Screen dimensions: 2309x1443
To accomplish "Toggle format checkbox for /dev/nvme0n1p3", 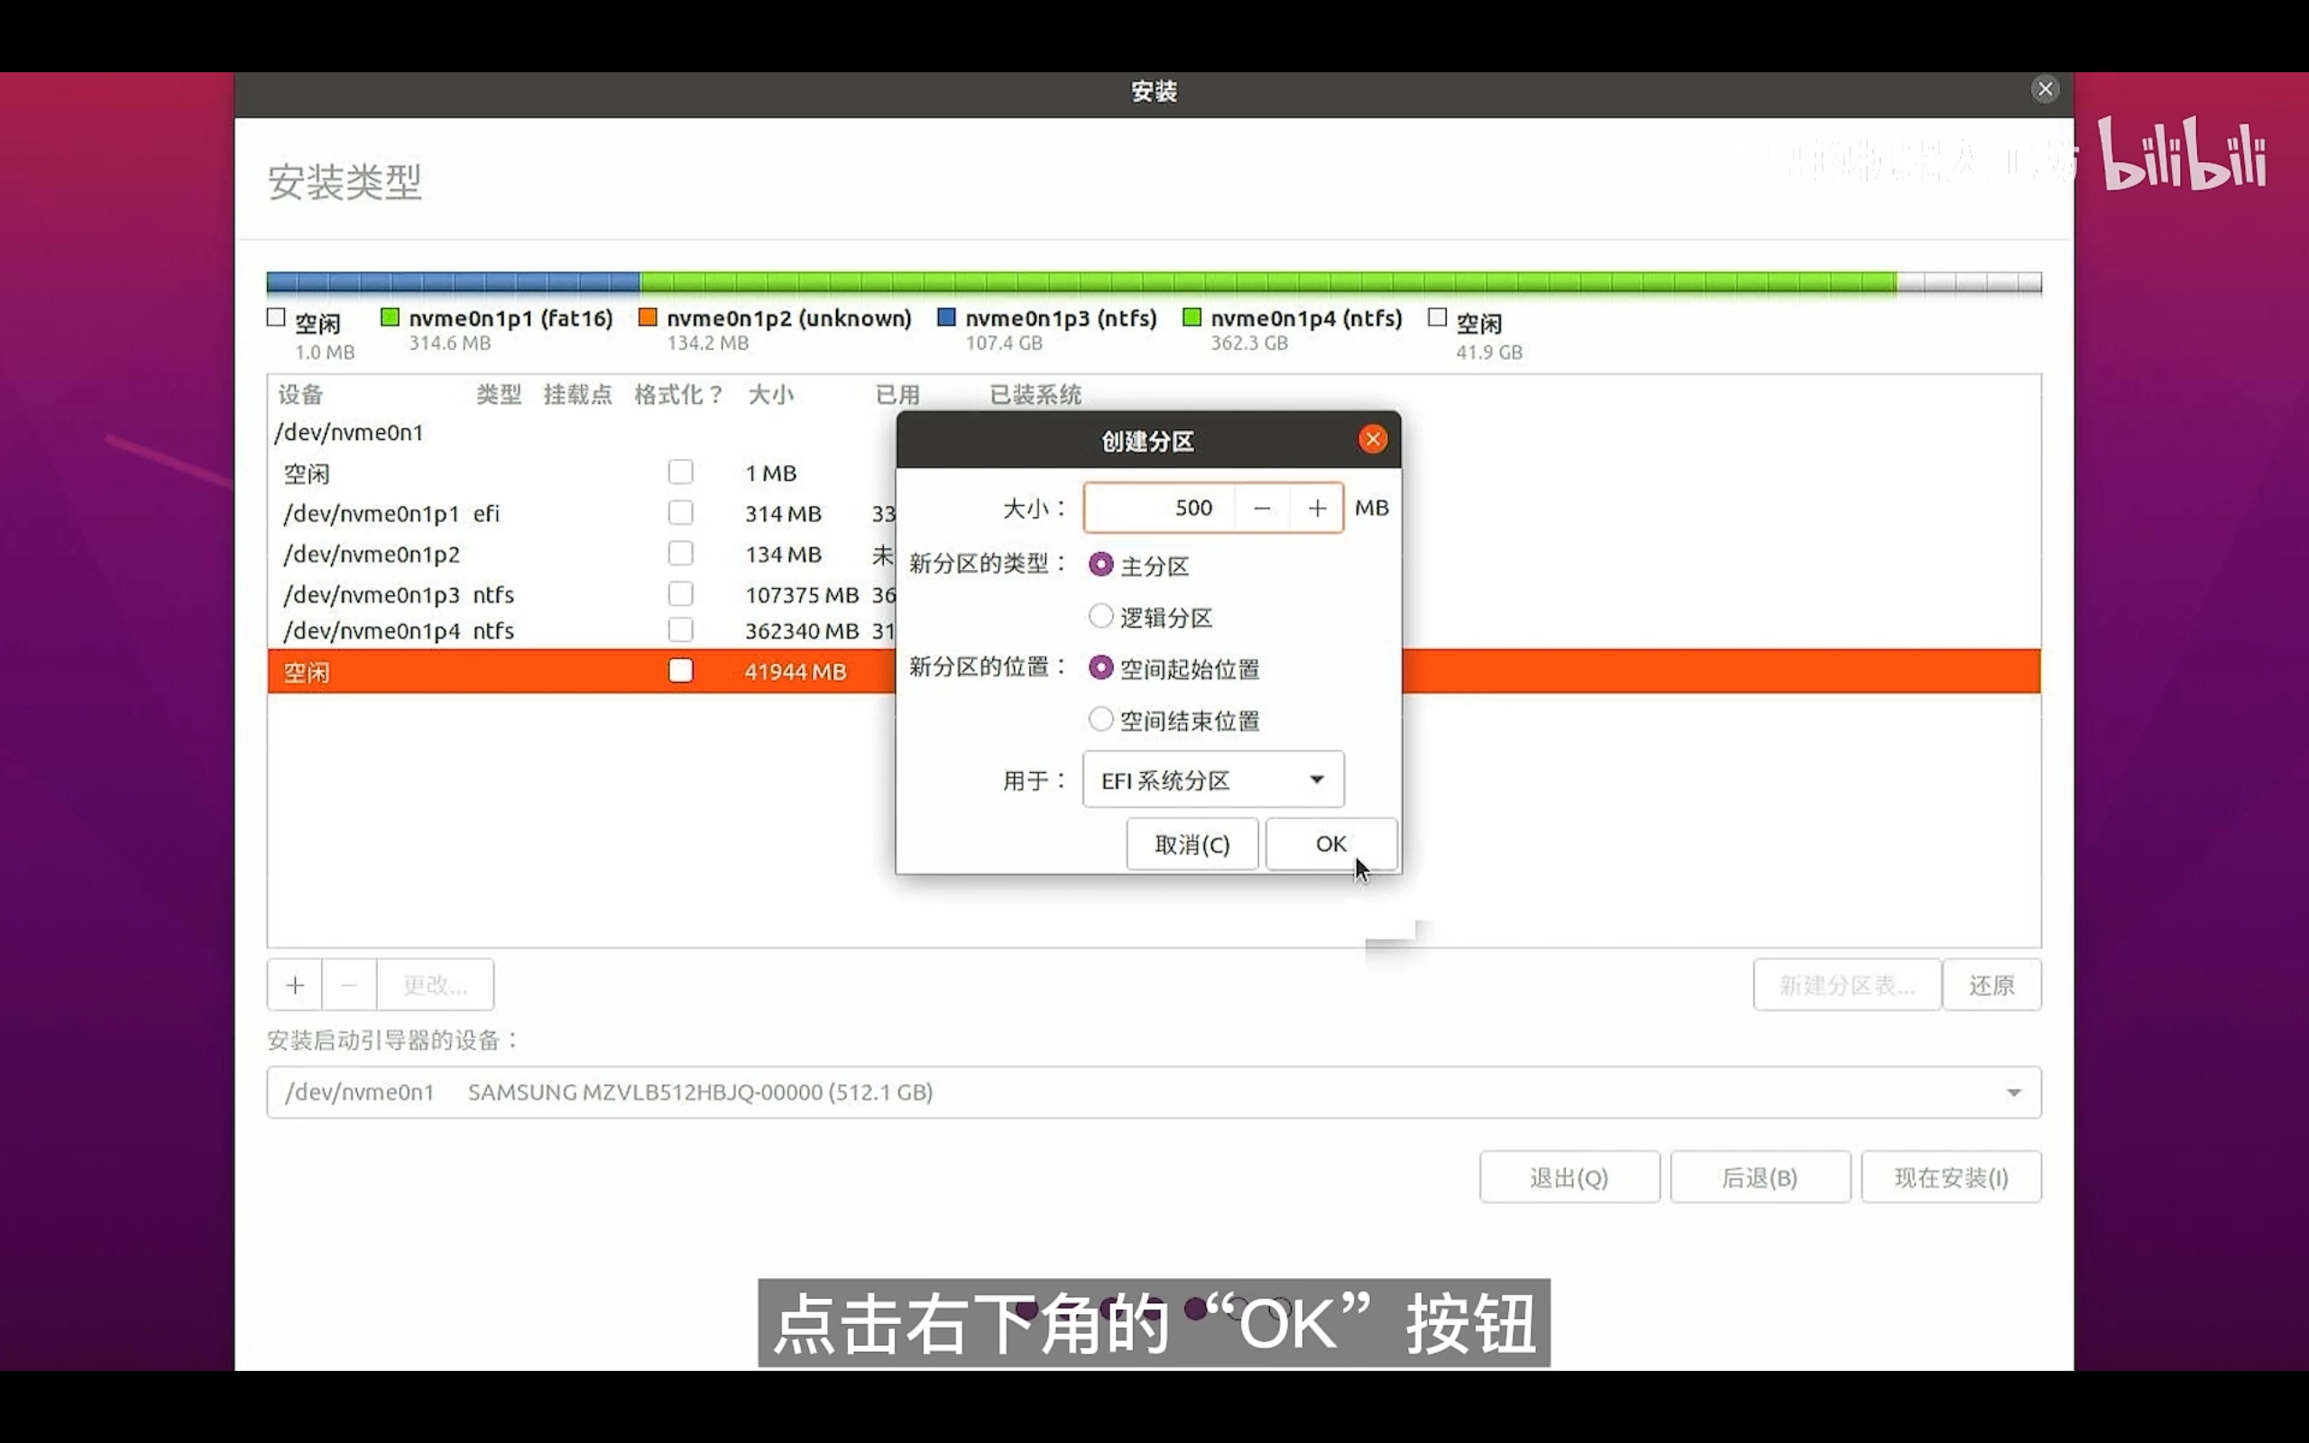I will (680, 594).
